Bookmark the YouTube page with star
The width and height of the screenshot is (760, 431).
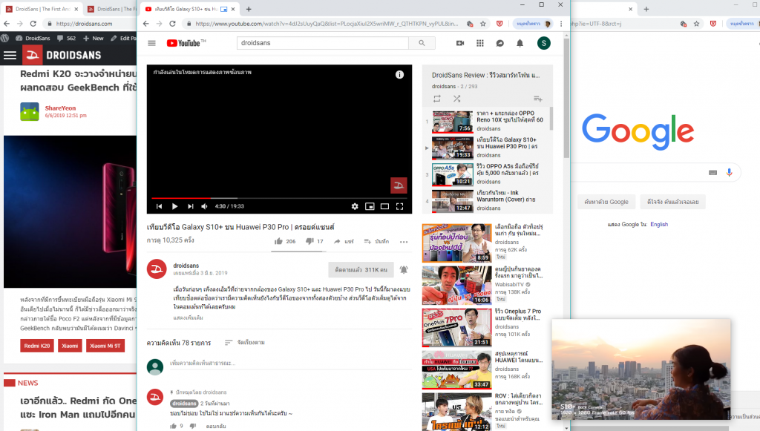(x=482, y=23)
